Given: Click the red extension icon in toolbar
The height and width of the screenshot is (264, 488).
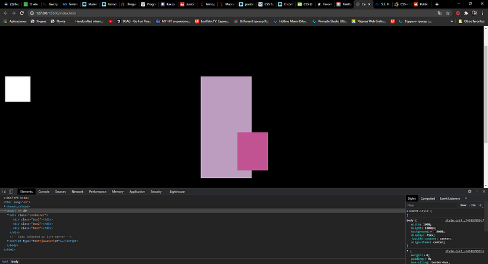Looking at the screenshot, I should (x=458, y=13).
